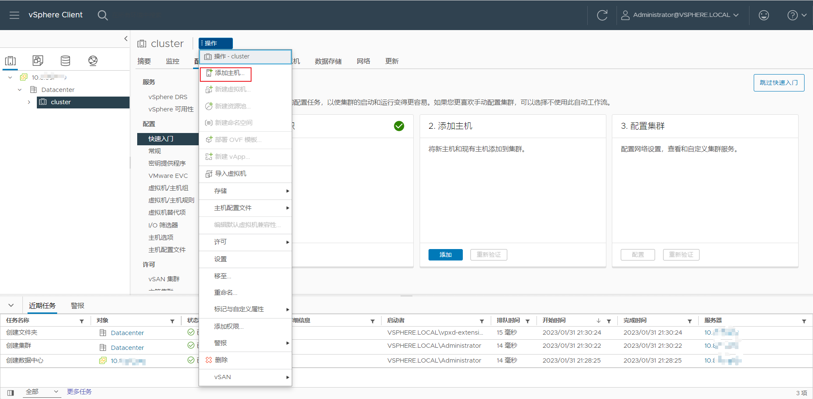Click 添加 in the 添加主机 card
This screenshot has width=813, height=399.
[445, 255]
